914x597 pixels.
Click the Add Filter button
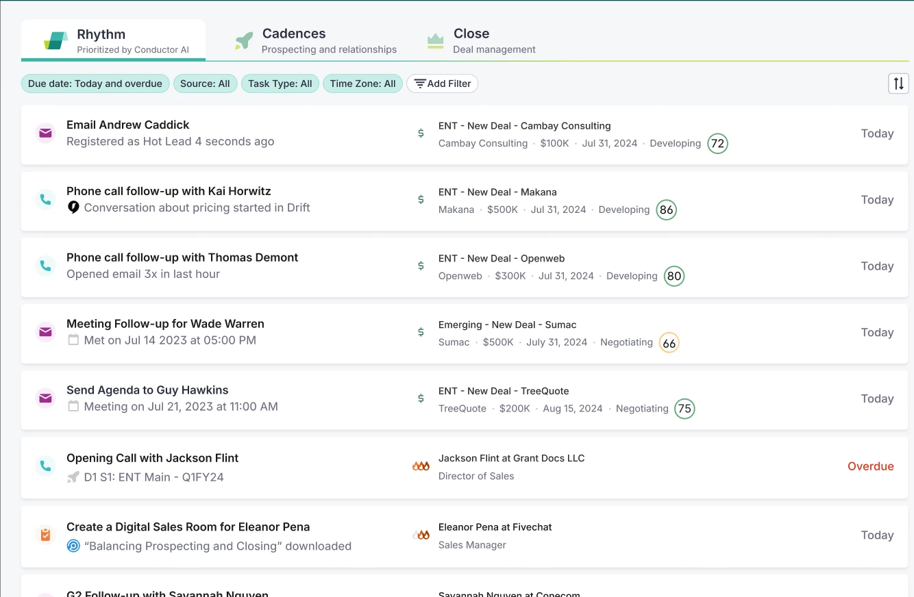point(443,84)
